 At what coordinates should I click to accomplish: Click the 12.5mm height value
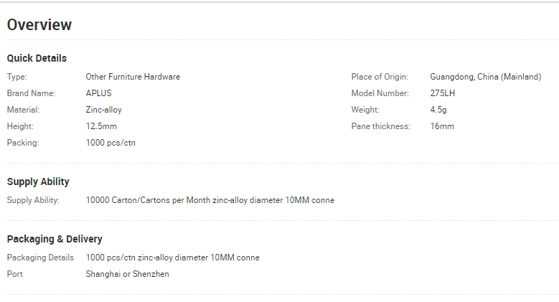(101, 126)
